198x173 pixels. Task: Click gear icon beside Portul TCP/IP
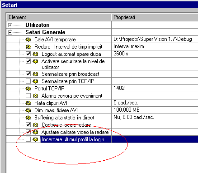click(28, 89)
